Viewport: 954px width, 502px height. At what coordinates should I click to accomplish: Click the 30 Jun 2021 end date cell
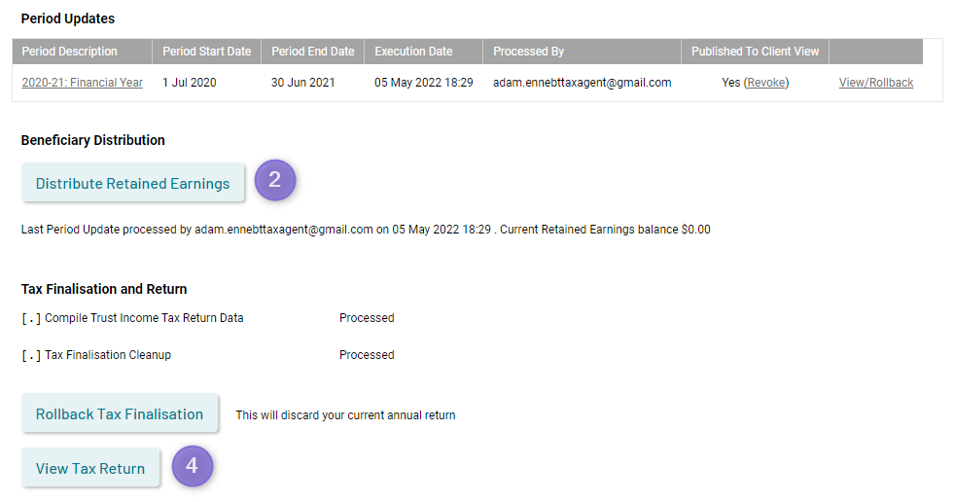point(303,83)
